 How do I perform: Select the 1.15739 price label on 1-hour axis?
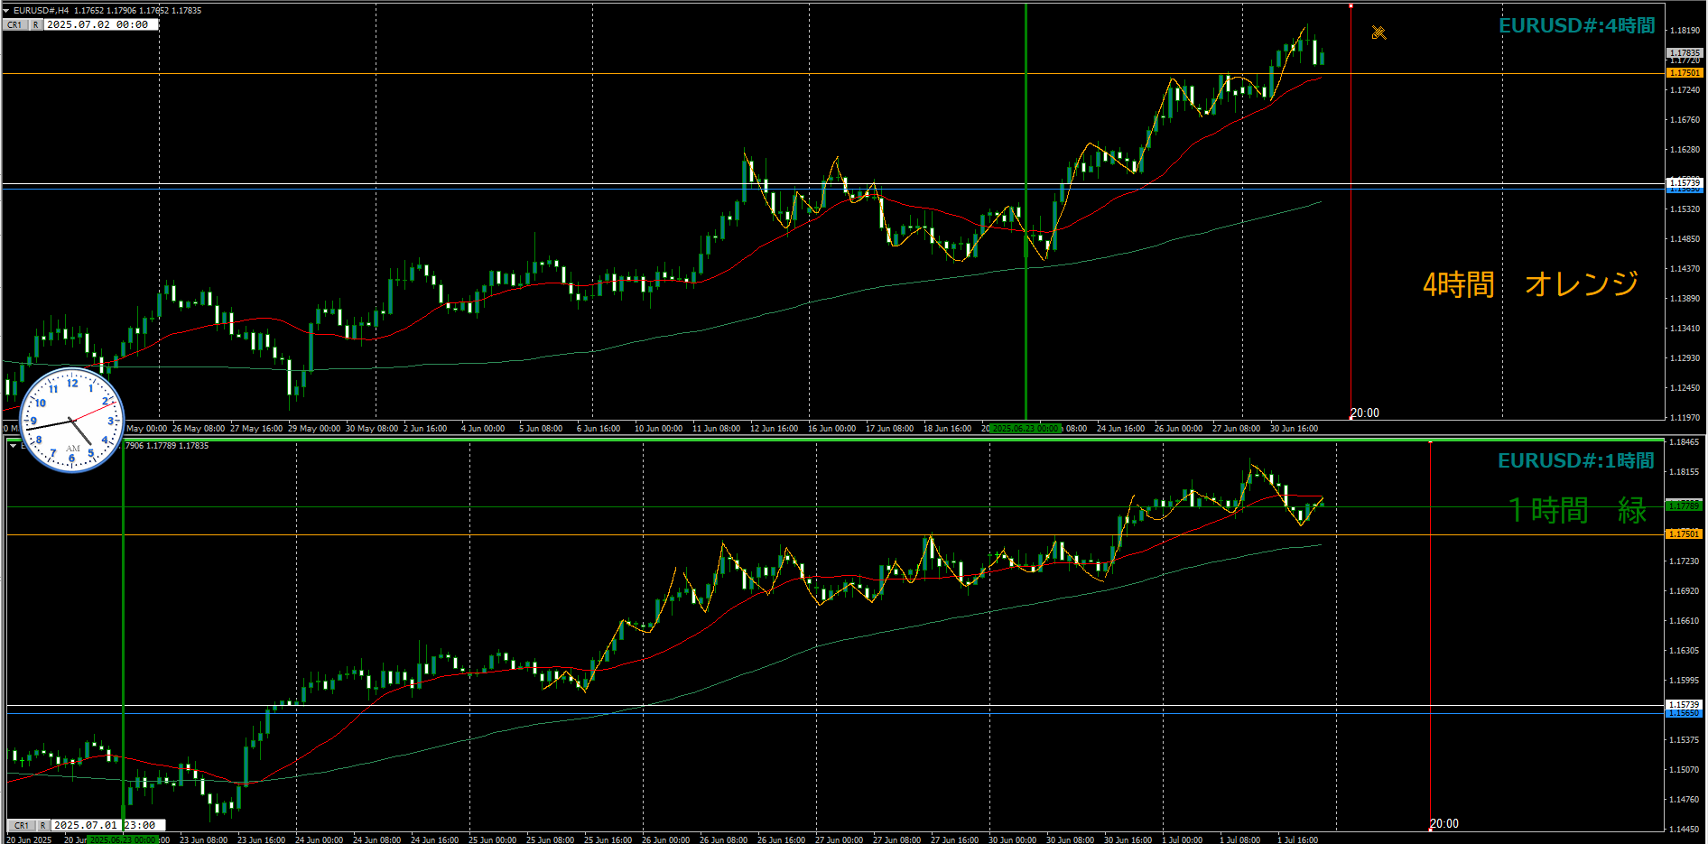[x=1684, y=704]
